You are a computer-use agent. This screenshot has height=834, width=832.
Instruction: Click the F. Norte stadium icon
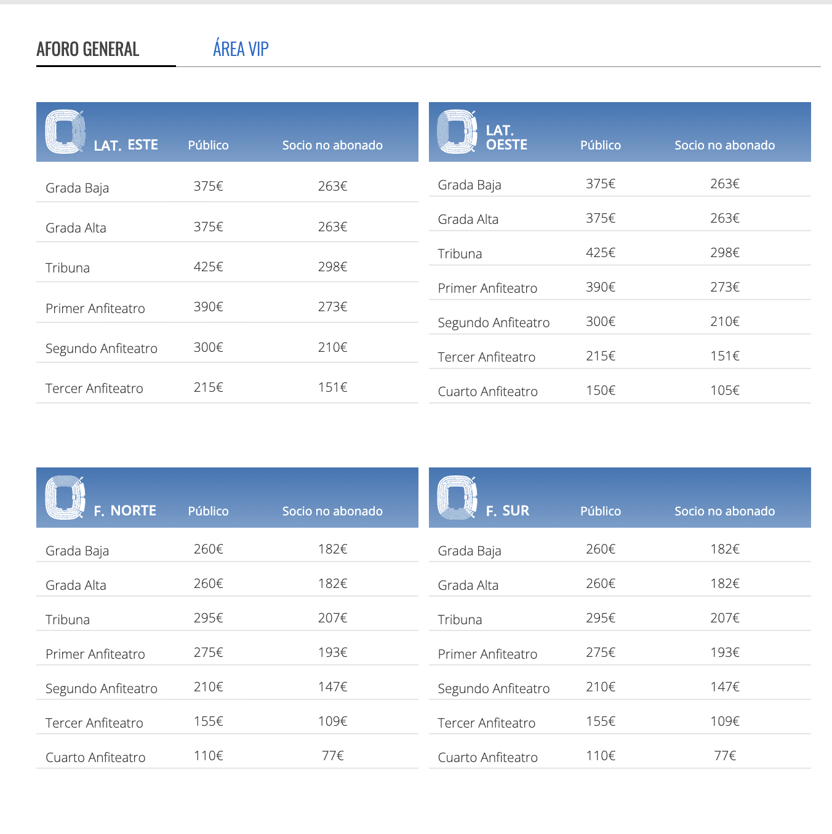(65, 497)
